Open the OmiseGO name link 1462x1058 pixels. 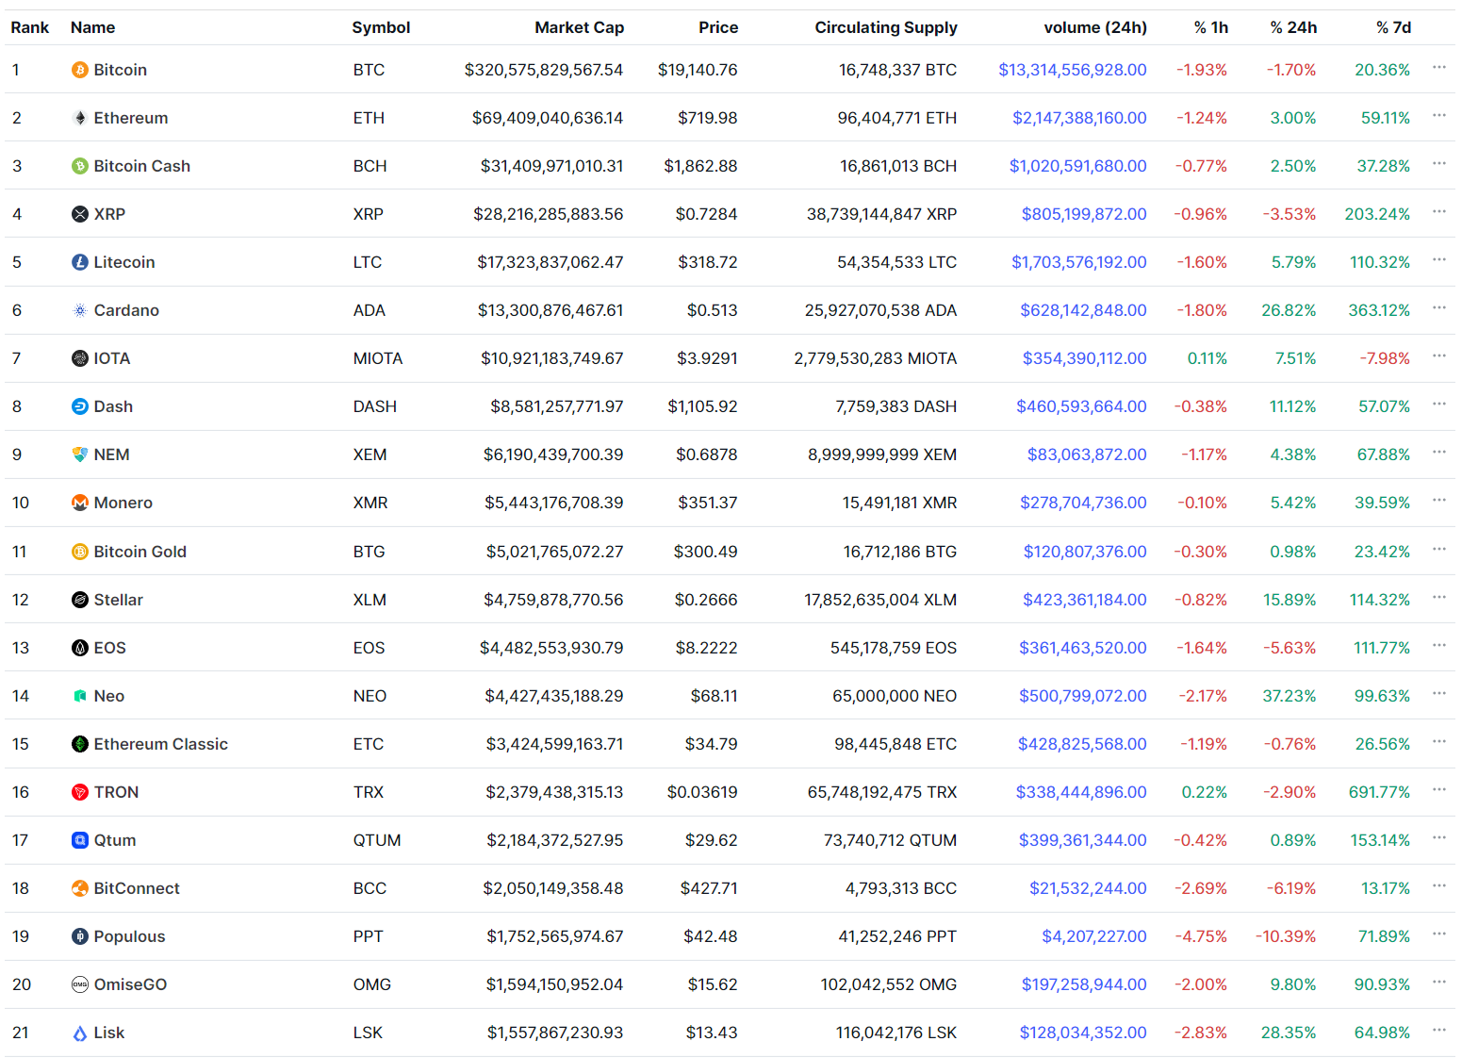(130, 984)
